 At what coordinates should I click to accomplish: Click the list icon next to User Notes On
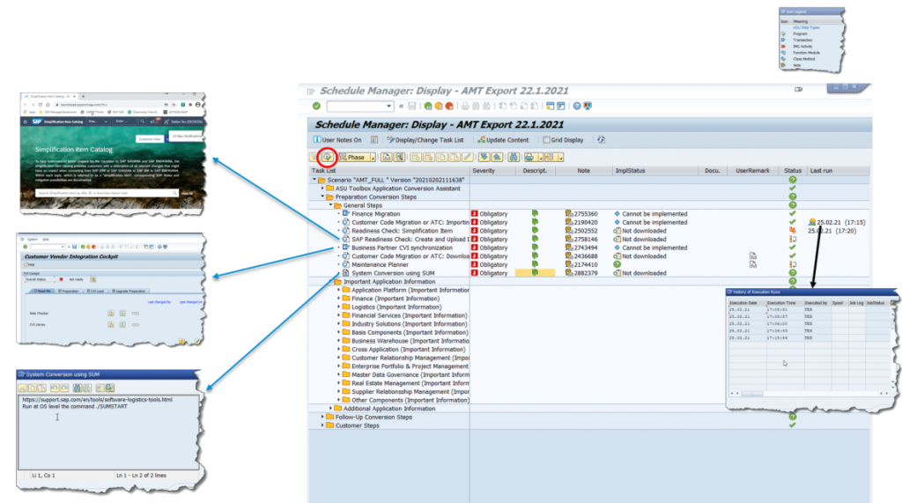[374, 140]
